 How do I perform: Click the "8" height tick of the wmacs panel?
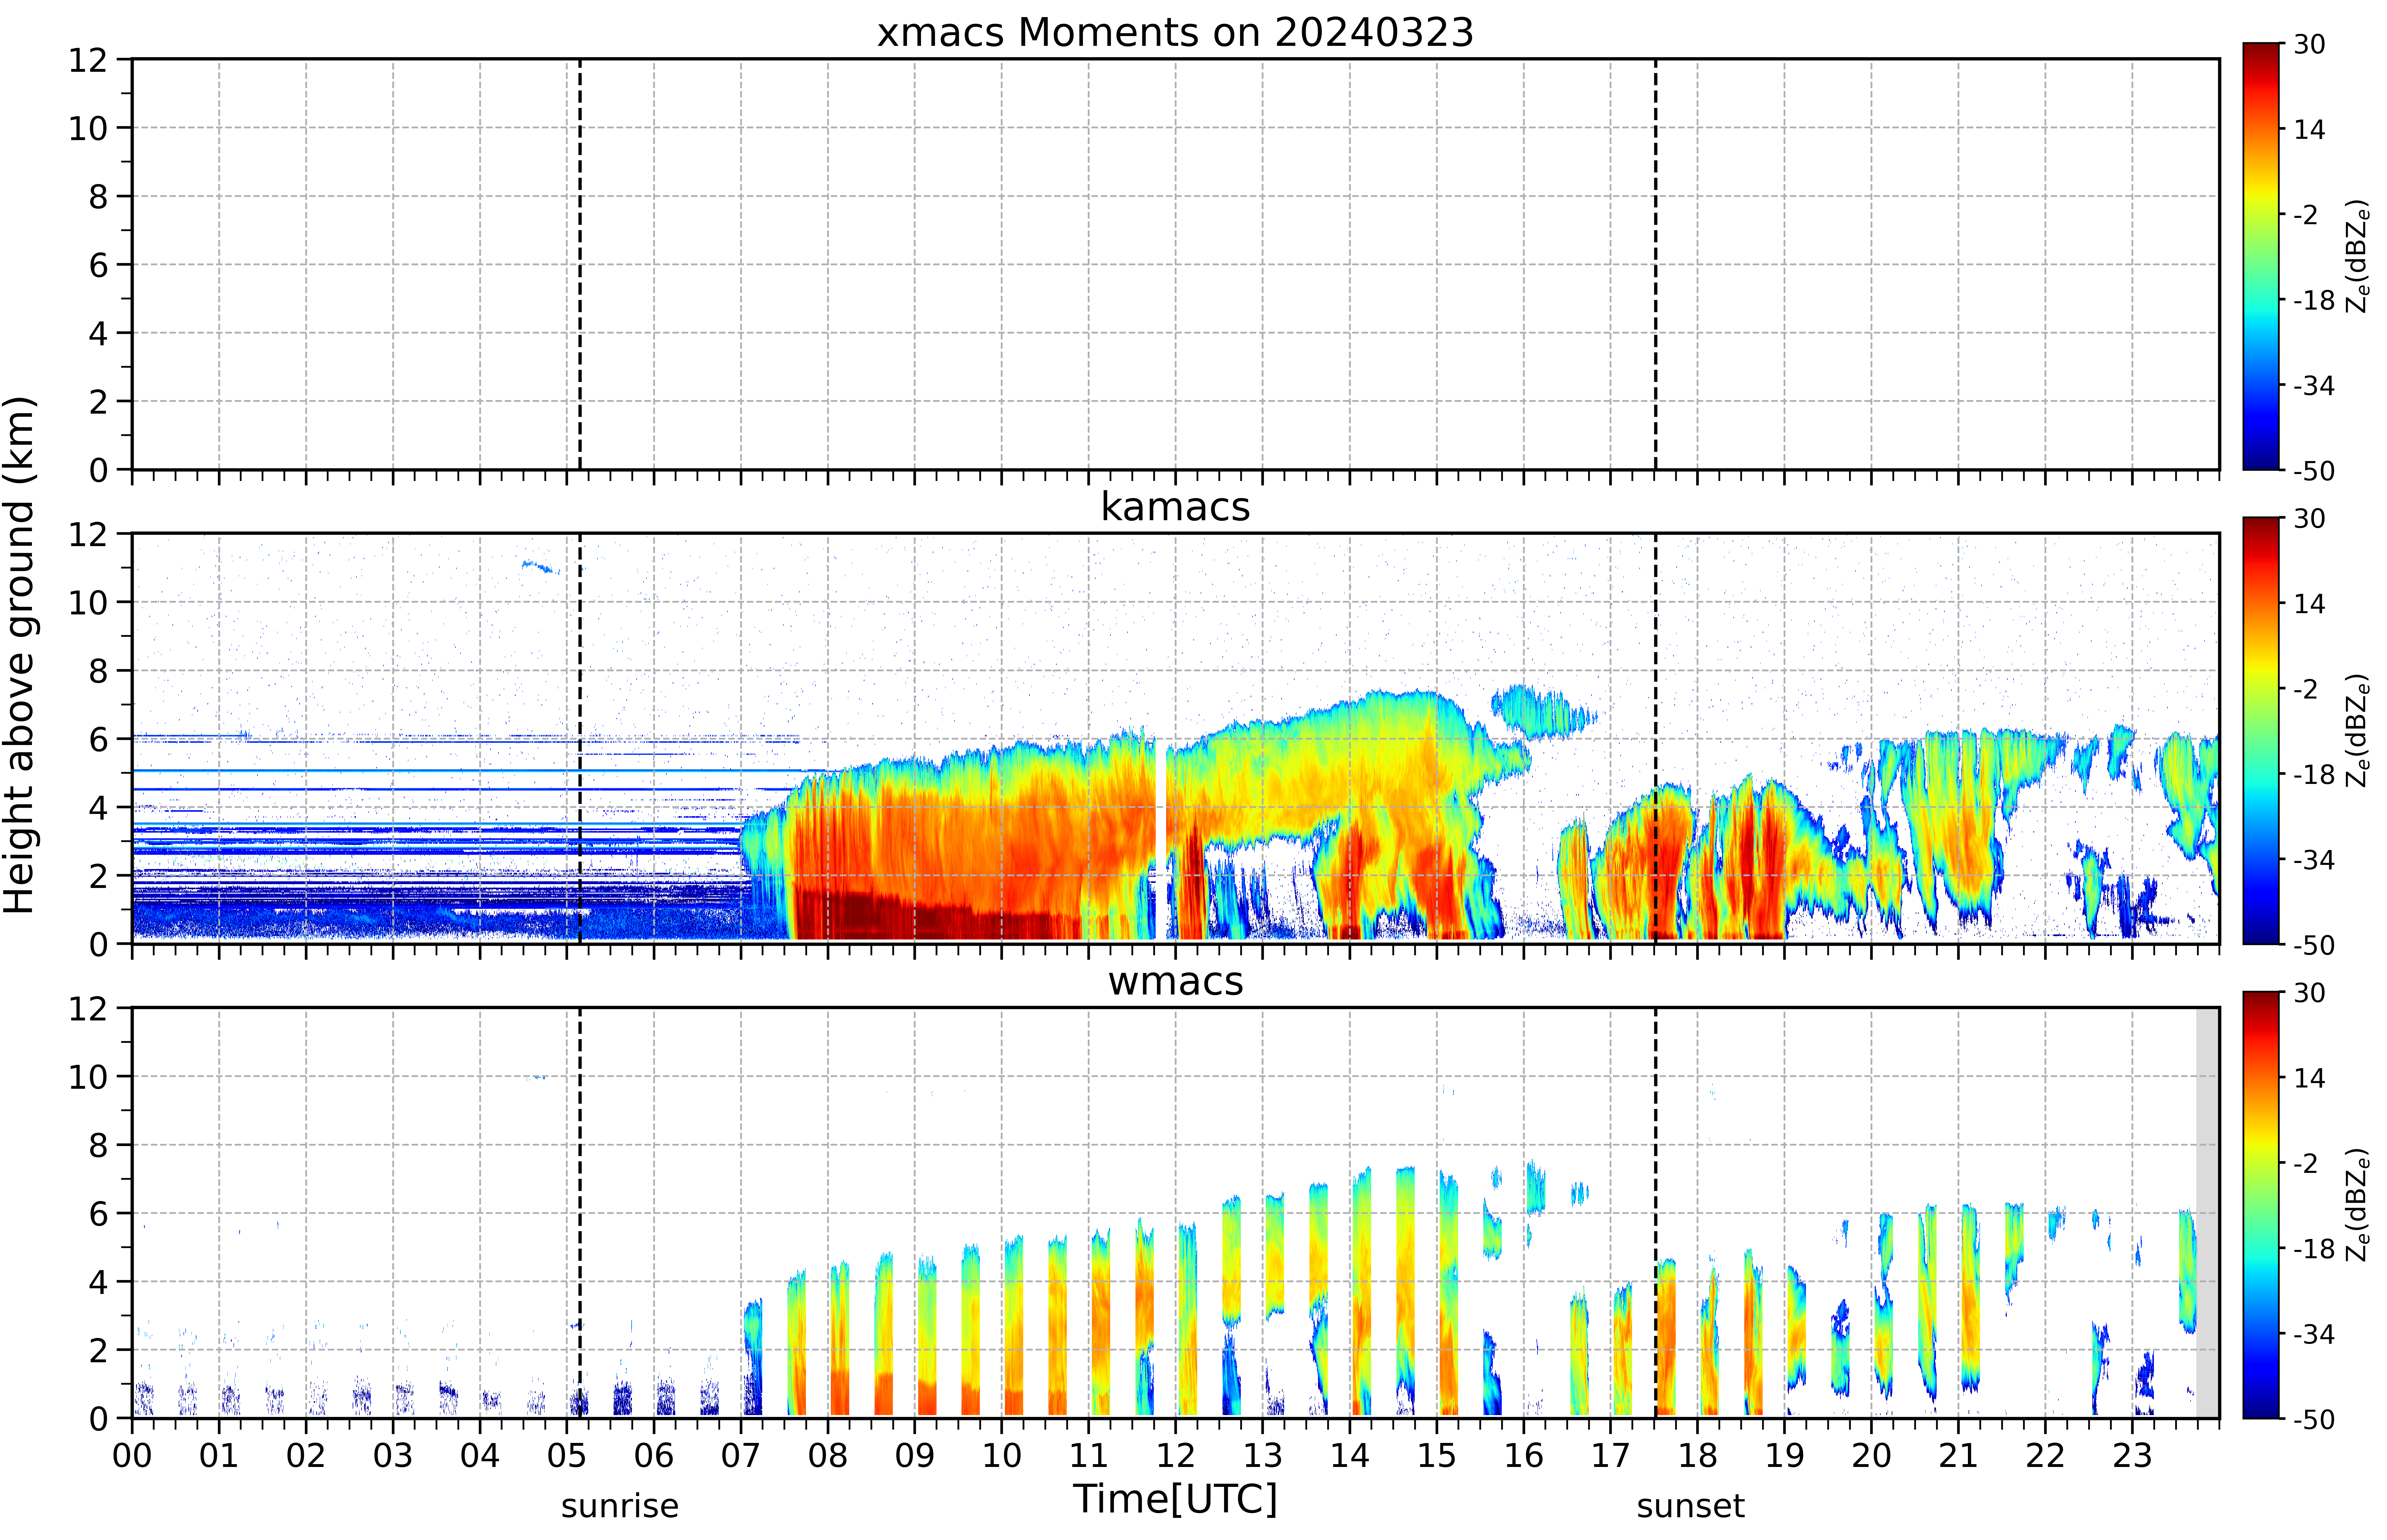tap(98, 1145)
